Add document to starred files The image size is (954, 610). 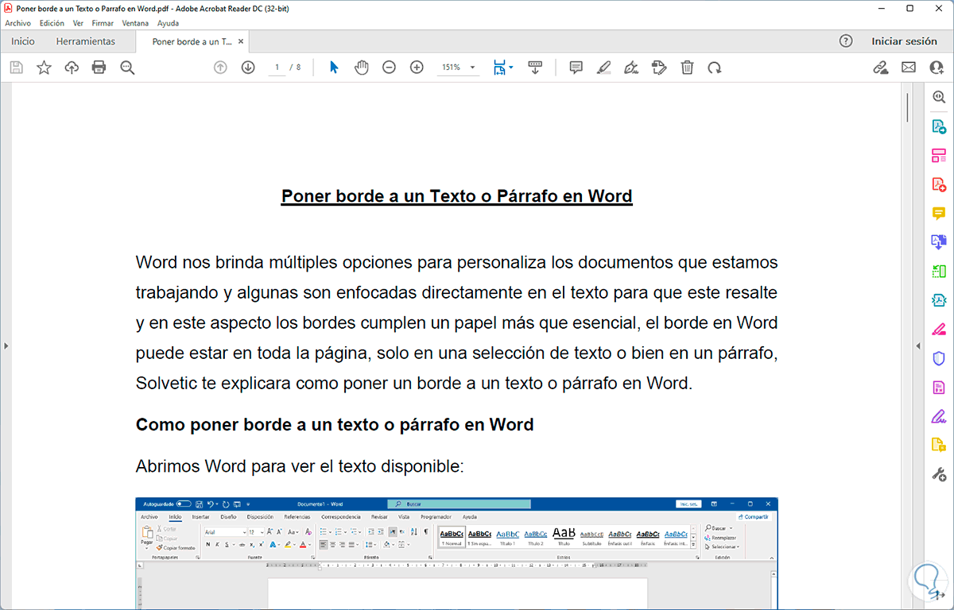[44, 68]
